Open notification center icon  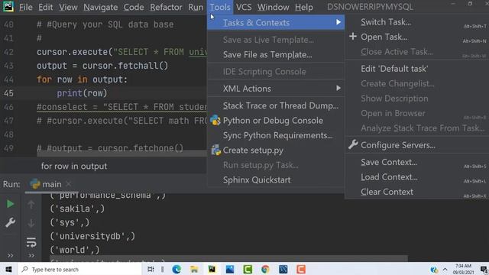484,270
